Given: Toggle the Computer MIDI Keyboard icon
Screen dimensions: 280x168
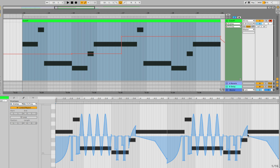Looking at the screenshot, I should pyautogui.click(x=249, y=2).
